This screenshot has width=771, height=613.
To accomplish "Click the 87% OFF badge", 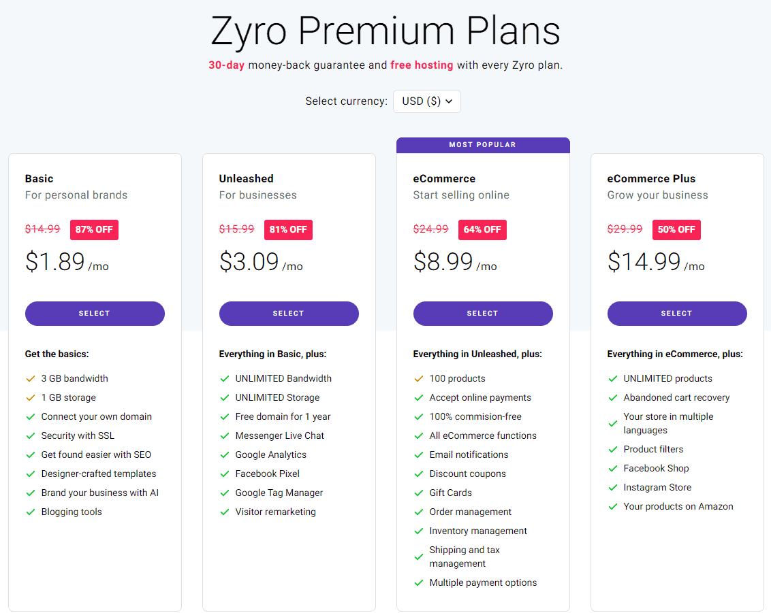I will pos(94,230).
